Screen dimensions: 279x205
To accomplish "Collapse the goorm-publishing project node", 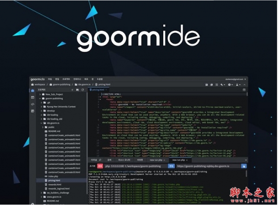I will coord(40,99).
